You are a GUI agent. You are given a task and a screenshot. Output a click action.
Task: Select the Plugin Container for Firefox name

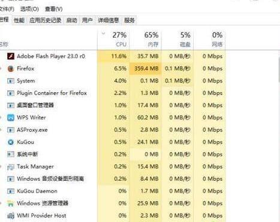pyautogui.click(x=52, y=93)
